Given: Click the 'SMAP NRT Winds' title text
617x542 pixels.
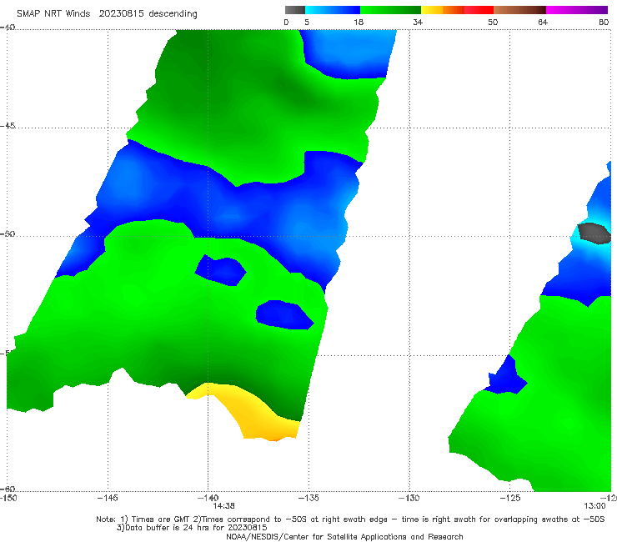Looking at the screenshot, I should point(53,14).
